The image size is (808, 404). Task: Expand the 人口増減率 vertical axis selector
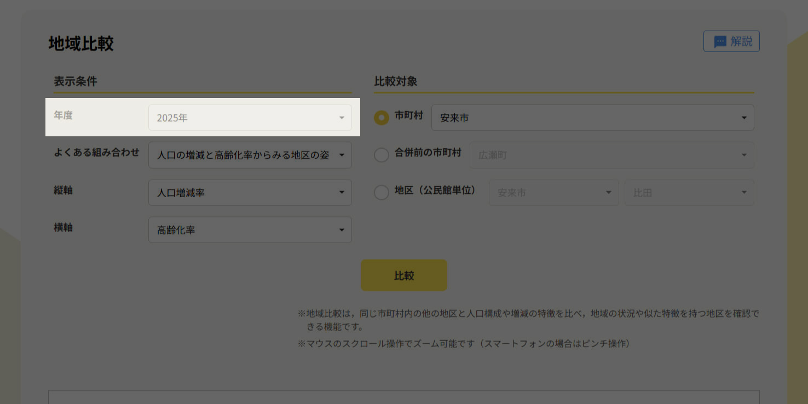point(250,193)
